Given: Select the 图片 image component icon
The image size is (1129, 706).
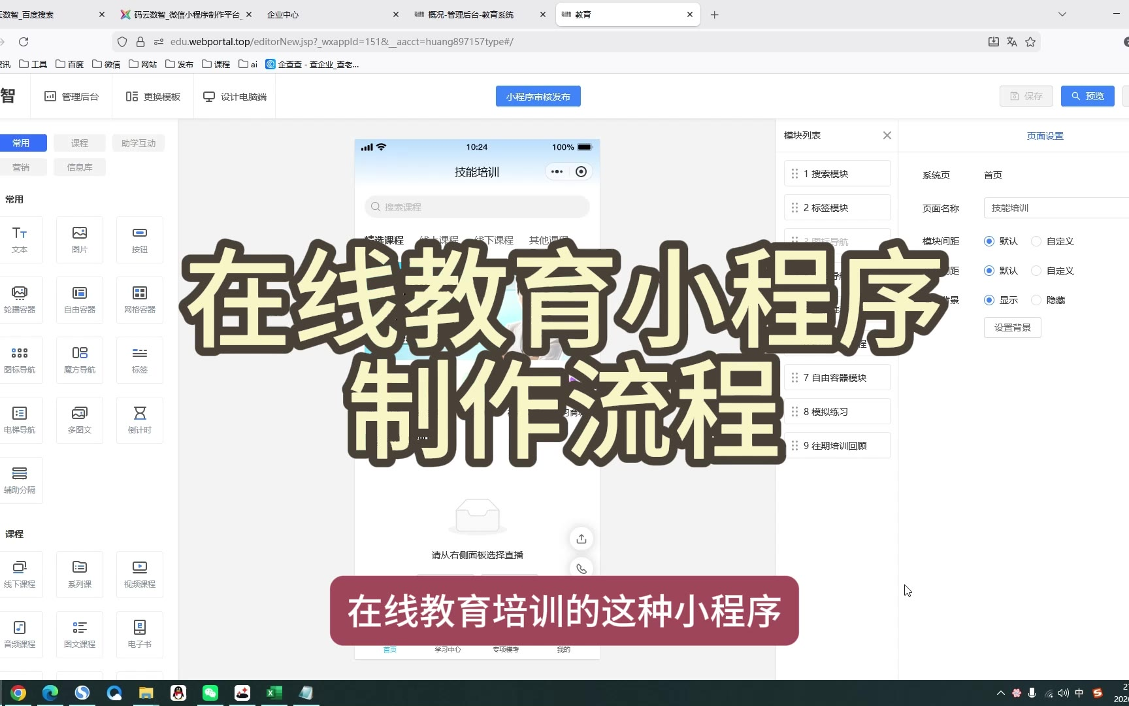Looking at the screenshot, I should (80, 239).
